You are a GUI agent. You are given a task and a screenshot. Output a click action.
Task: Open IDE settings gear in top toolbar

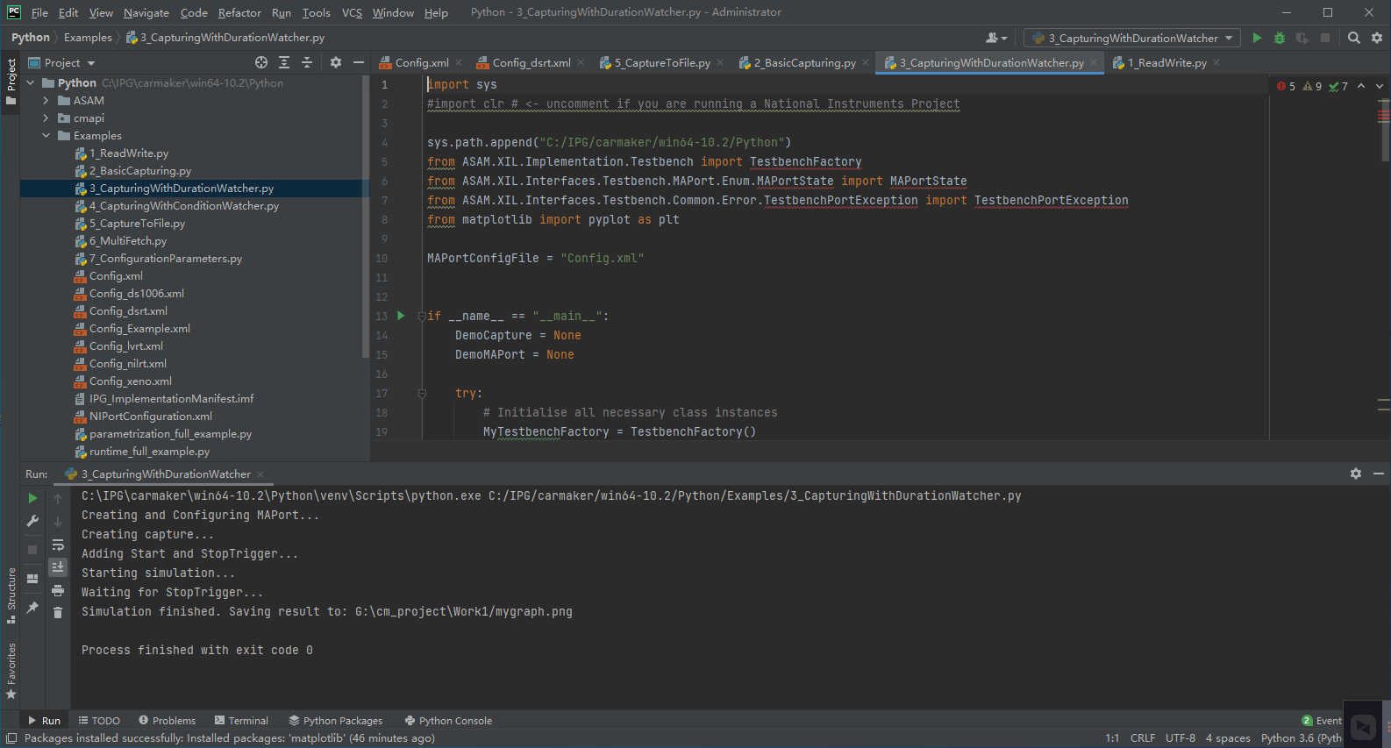point(1377,38)
